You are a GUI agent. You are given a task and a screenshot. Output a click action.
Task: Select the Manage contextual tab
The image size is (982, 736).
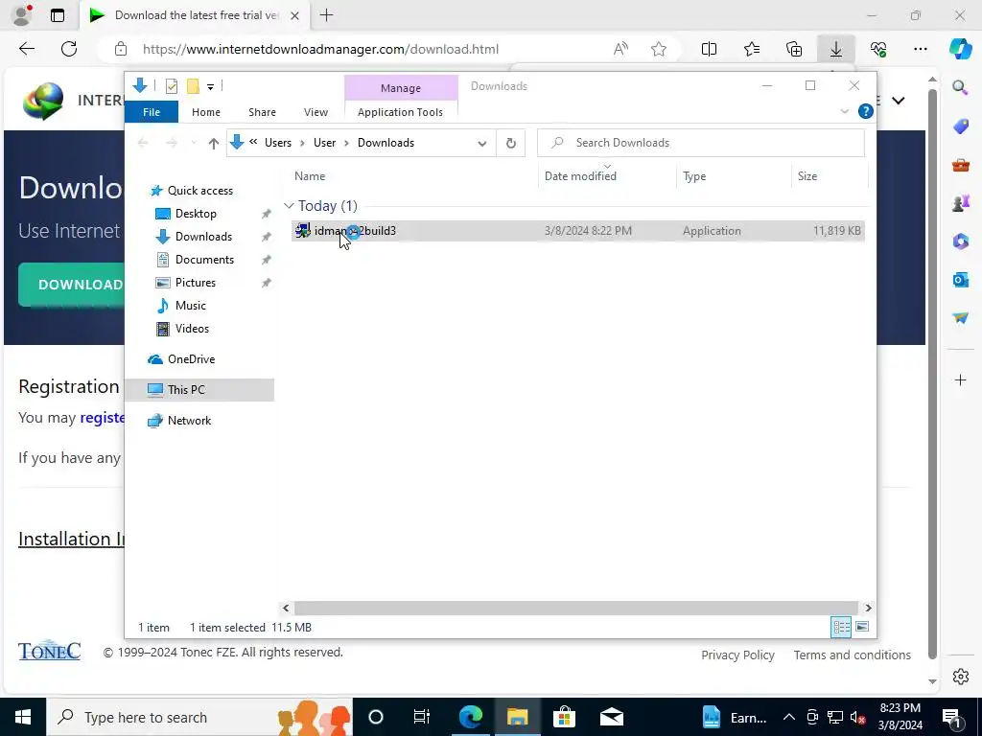click(401, 88)
